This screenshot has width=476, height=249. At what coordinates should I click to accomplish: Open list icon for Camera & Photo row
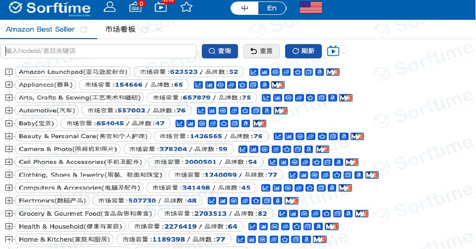(x=298, y=149)
